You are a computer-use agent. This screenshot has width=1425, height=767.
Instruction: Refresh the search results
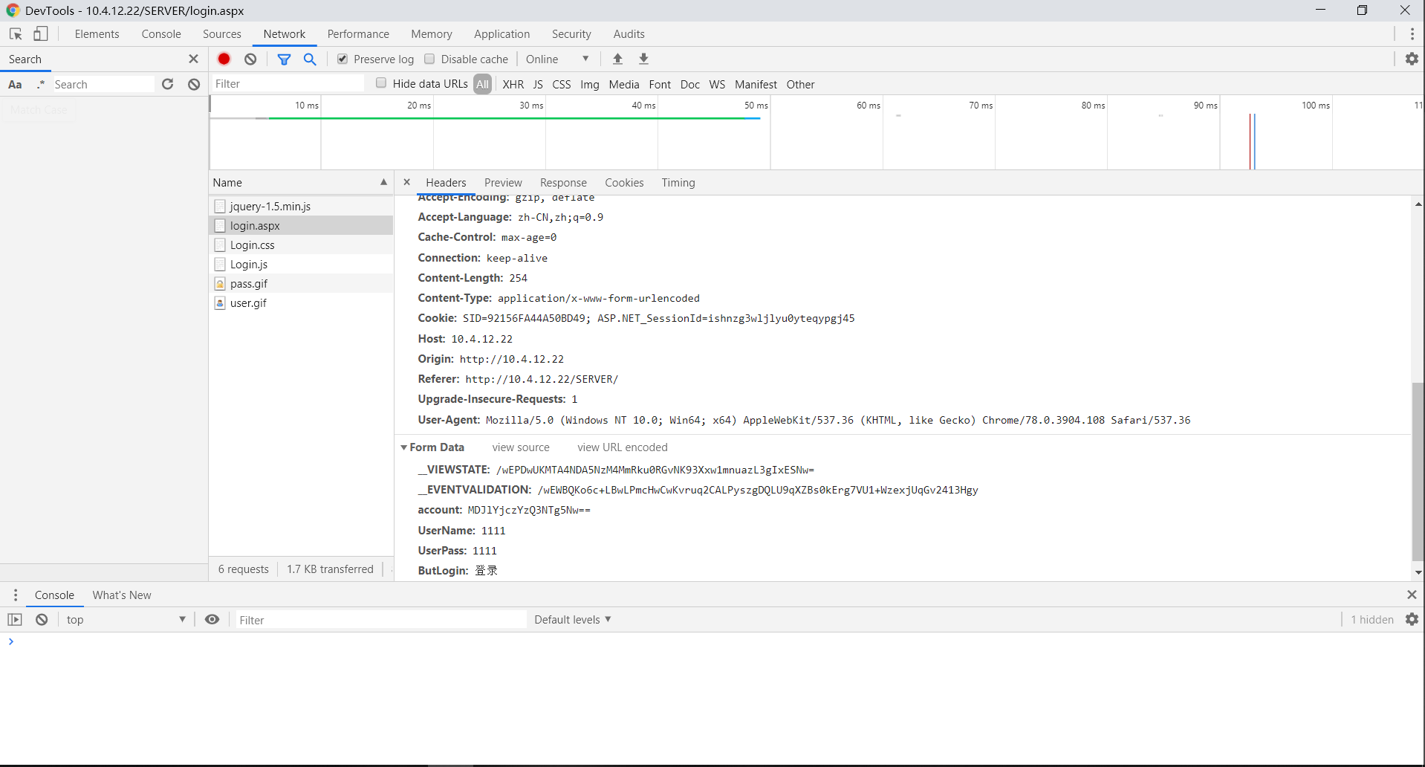(168, 84)
